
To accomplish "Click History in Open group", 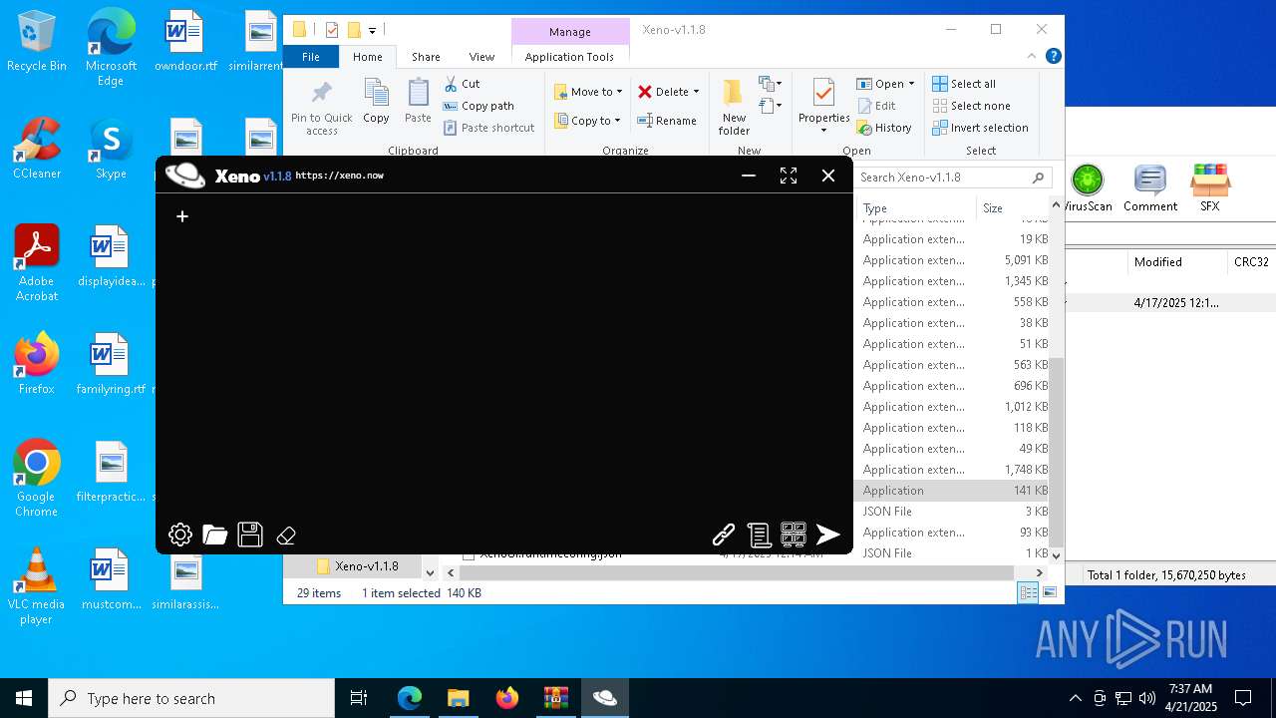I will tap(884, 128).
